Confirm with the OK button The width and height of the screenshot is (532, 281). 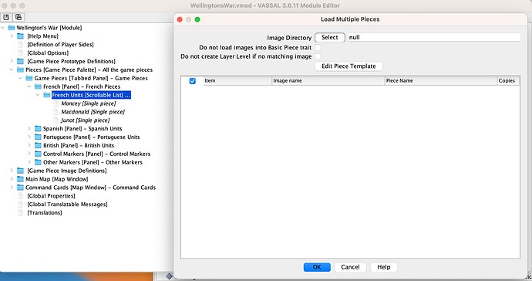click(317, 267)
